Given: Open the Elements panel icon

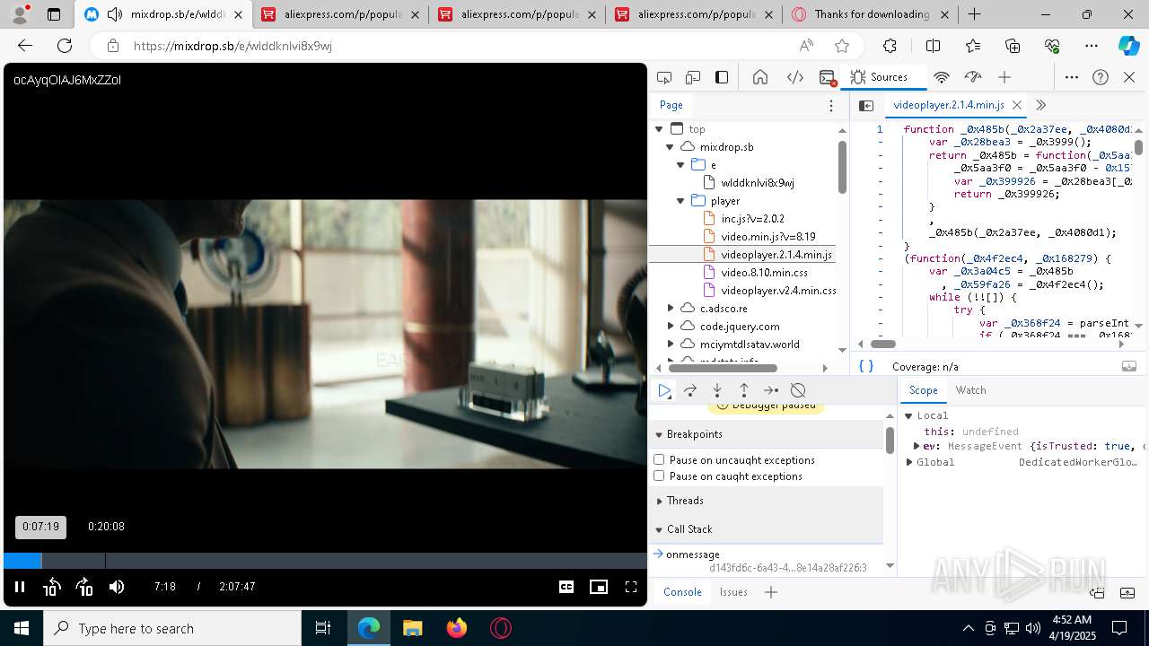Looking at the screenshot, I should click(795, 77).
